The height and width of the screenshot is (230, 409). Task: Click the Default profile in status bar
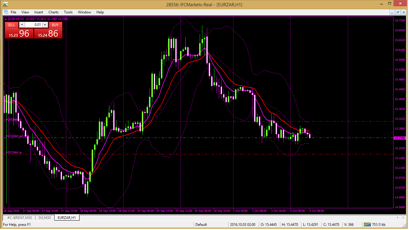coord(201,225)
